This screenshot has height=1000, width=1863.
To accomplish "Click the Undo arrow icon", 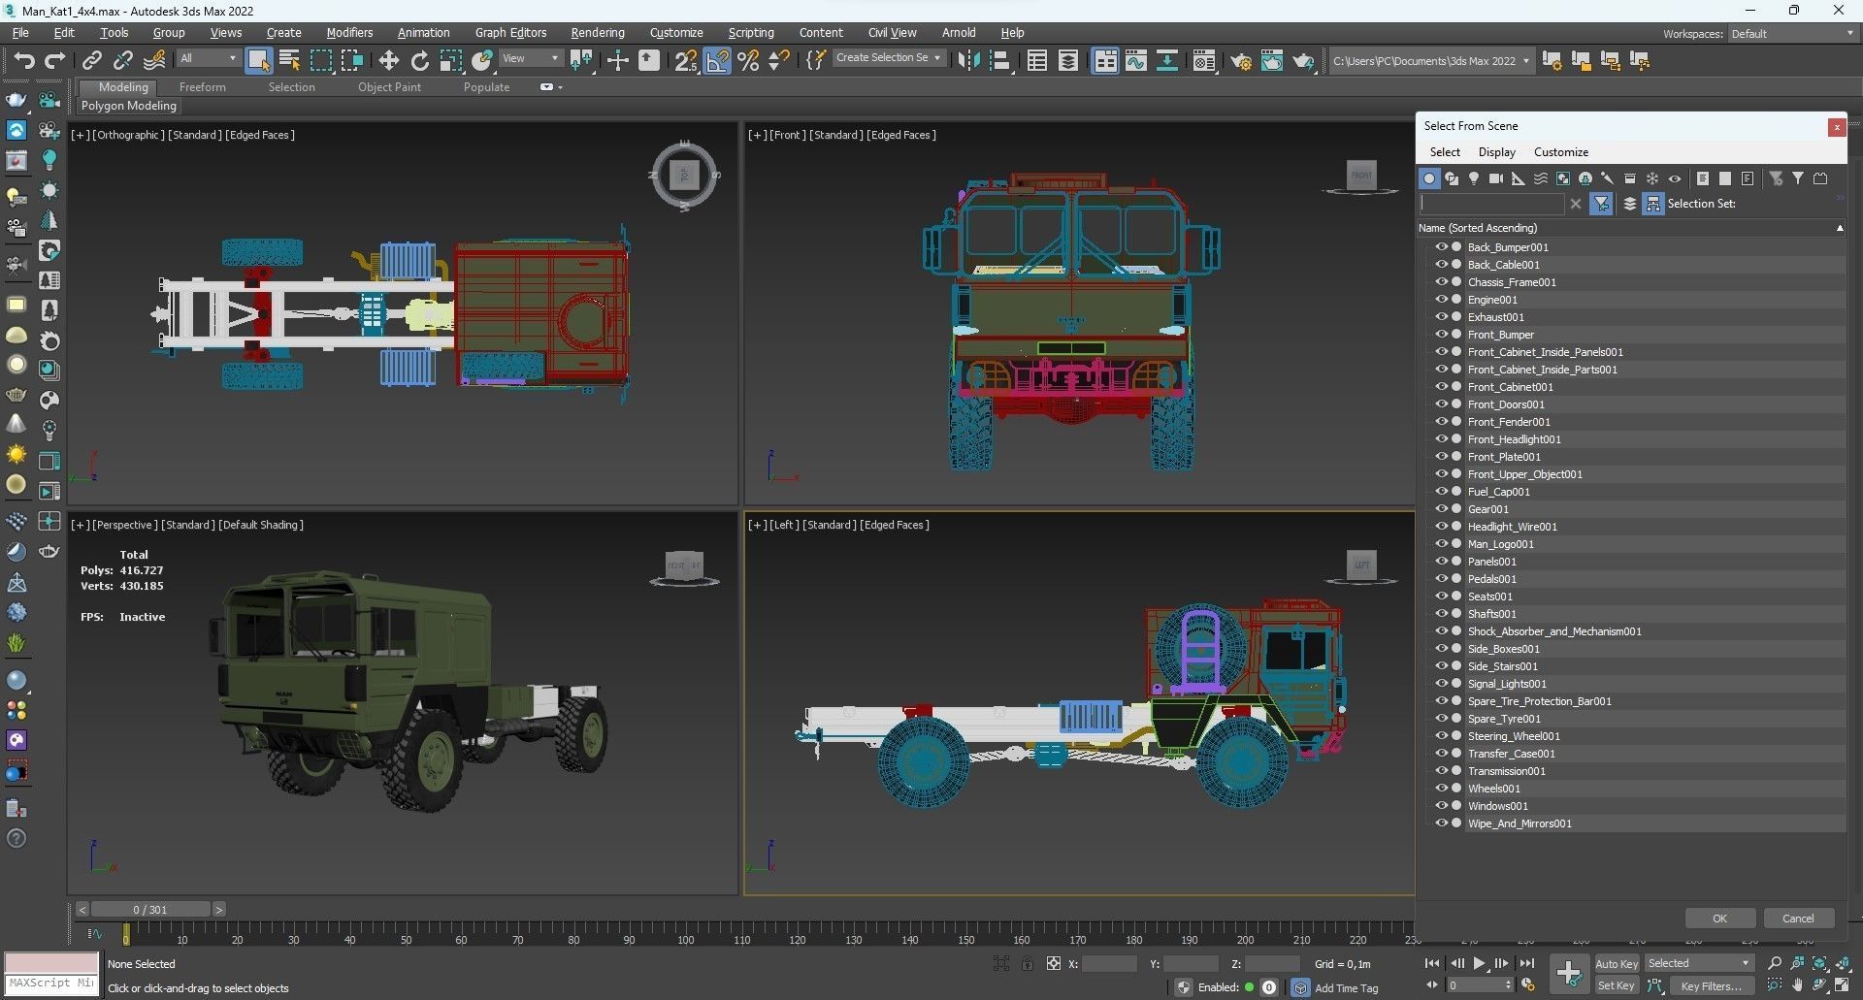I will point(23,60).
